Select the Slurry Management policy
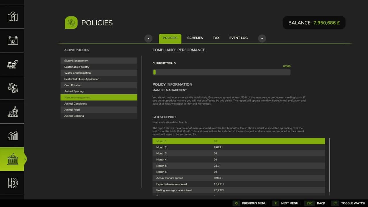 click(x=99, y=61)
